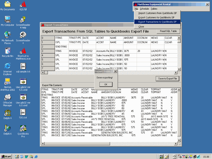212x159 pixels.
Task: Choose Export Customers to QuickBooks IIF
Action: click(157, 17)
